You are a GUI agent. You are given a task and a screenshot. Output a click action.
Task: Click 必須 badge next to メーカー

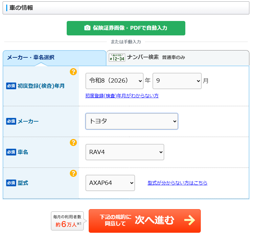coord(11,121)
